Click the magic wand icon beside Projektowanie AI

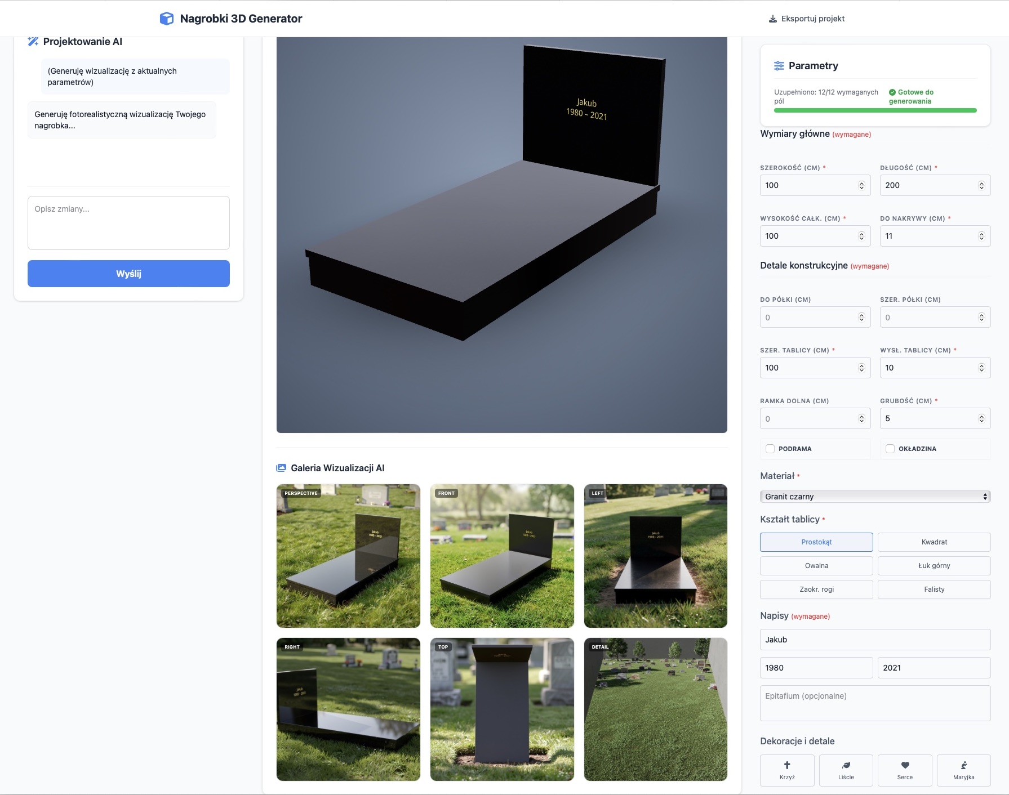[33, 41]
